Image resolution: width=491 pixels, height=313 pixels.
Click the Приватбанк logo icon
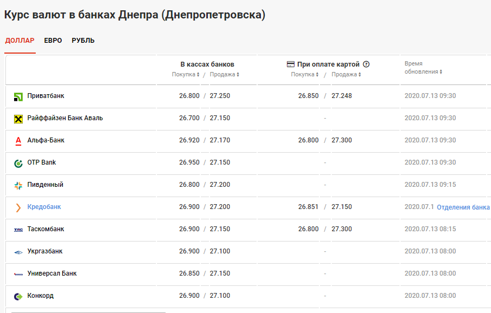tap(18, 97)
